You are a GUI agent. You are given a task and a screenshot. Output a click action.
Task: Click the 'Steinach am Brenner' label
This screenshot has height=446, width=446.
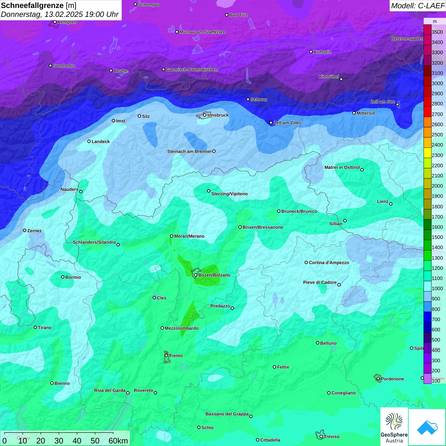click(189, 151)
